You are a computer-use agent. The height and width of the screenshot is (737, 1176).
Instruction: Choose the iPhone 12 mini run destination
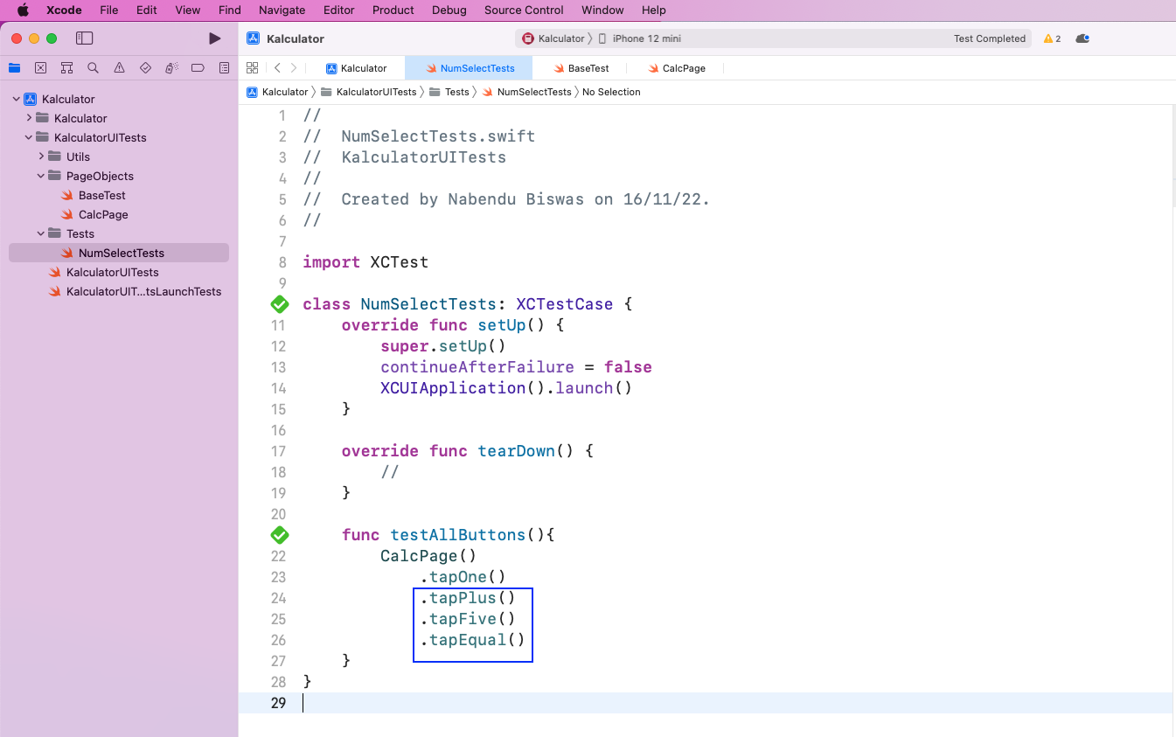click(x=639, y=38)
